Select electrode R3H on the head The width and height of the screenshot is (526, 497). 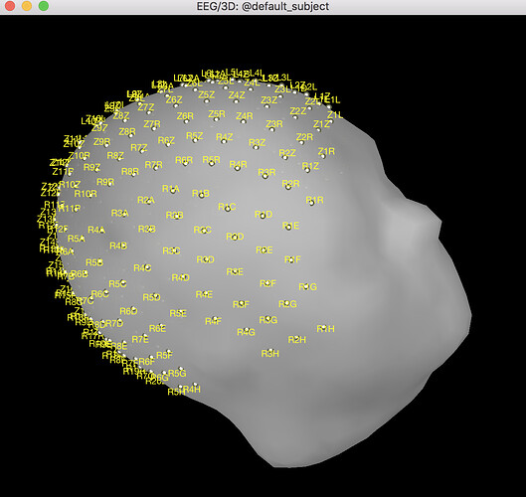(270, 354)
